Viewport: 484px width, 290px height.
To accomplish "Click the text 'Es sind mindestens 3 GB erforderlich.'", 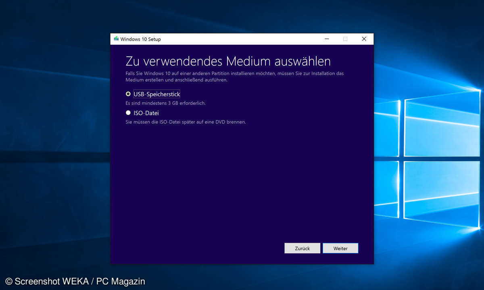I will tap(166, 103).
